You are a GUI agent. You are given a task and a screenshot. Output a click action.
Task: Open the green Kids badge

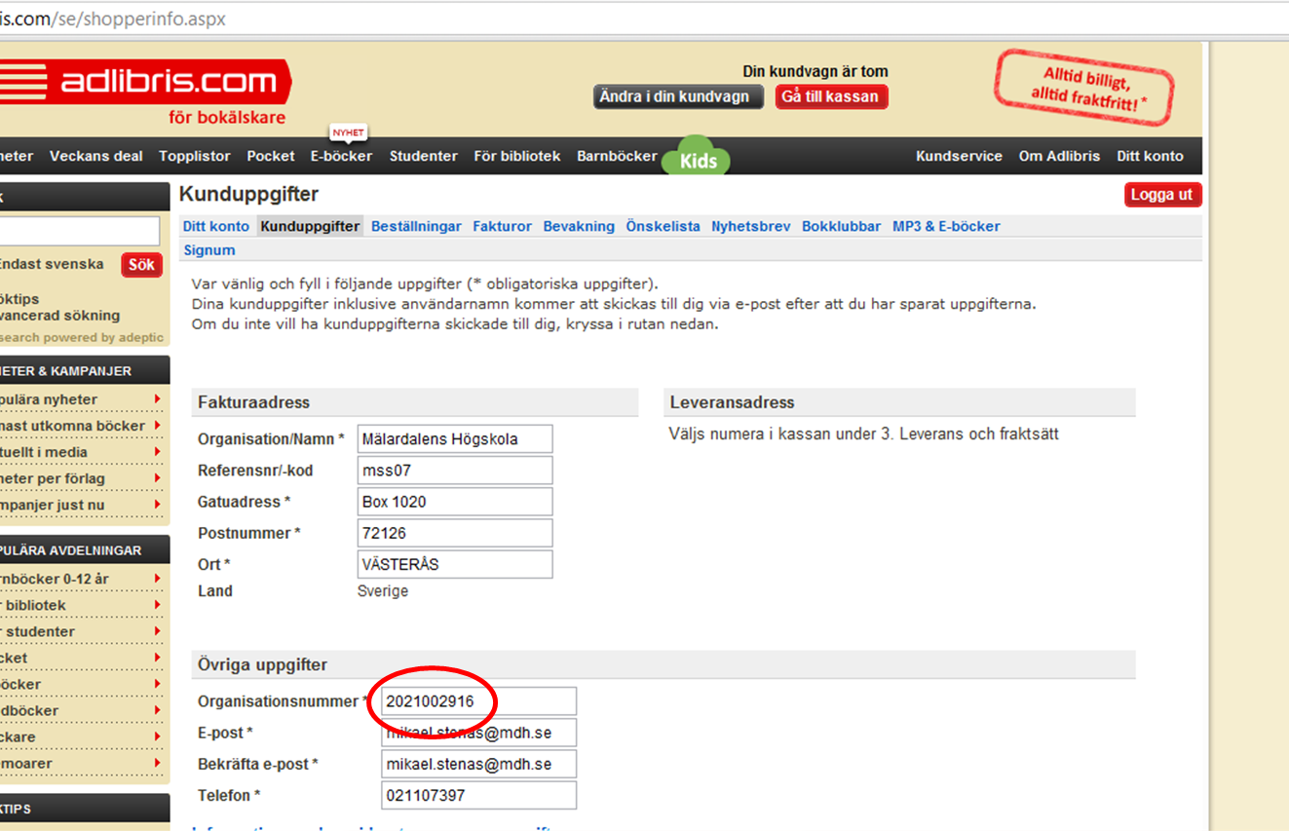click(x=696, y=157)
